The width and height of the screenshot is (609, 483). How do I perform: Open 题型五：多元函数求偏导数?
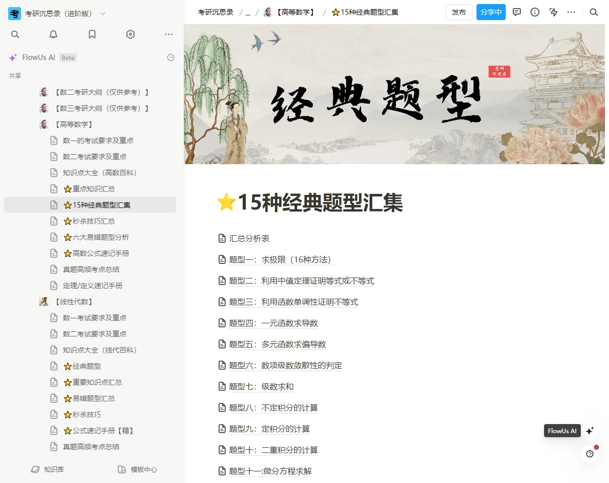(278, 344)
